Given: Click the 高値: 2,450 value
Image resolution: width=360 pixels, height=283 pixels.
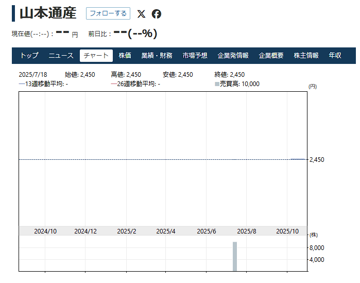Looking at the screenshot, I should click(126, 74).
